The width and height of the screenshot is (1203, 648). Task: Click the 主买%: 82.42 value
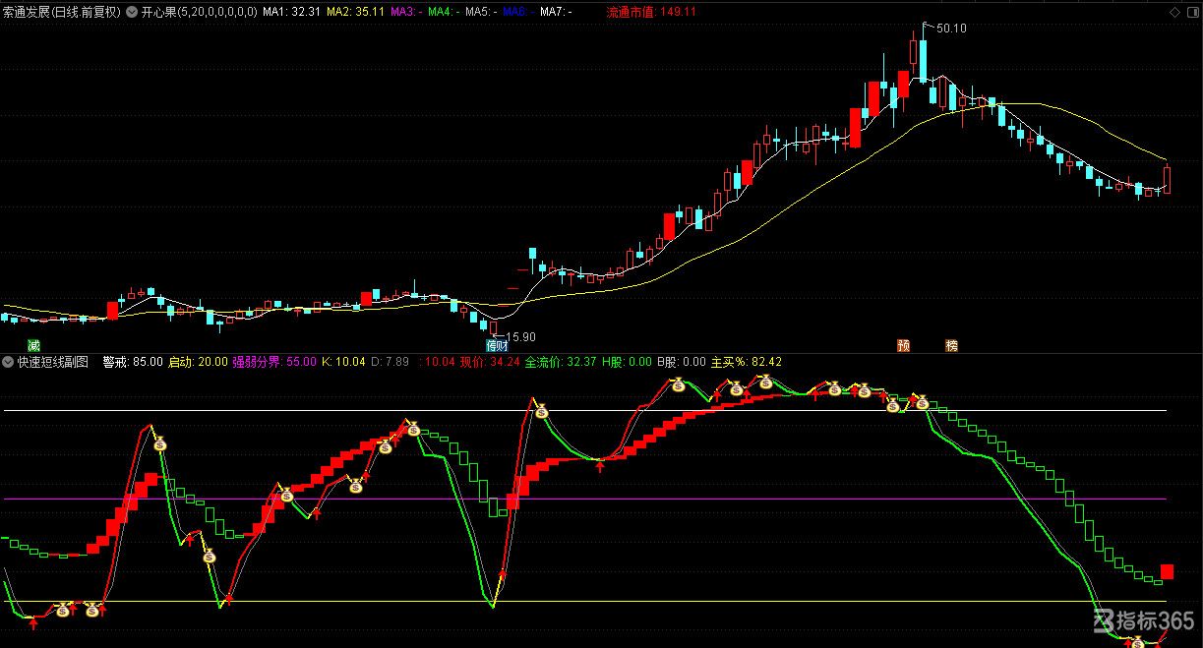(x=747, y=362)
